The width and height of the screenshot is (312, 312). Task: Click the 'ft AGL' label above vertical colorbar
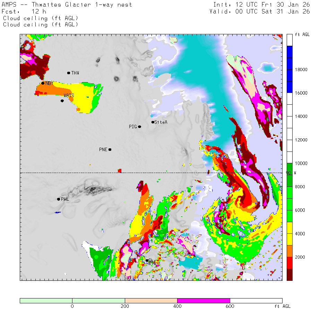click(302, 35)
